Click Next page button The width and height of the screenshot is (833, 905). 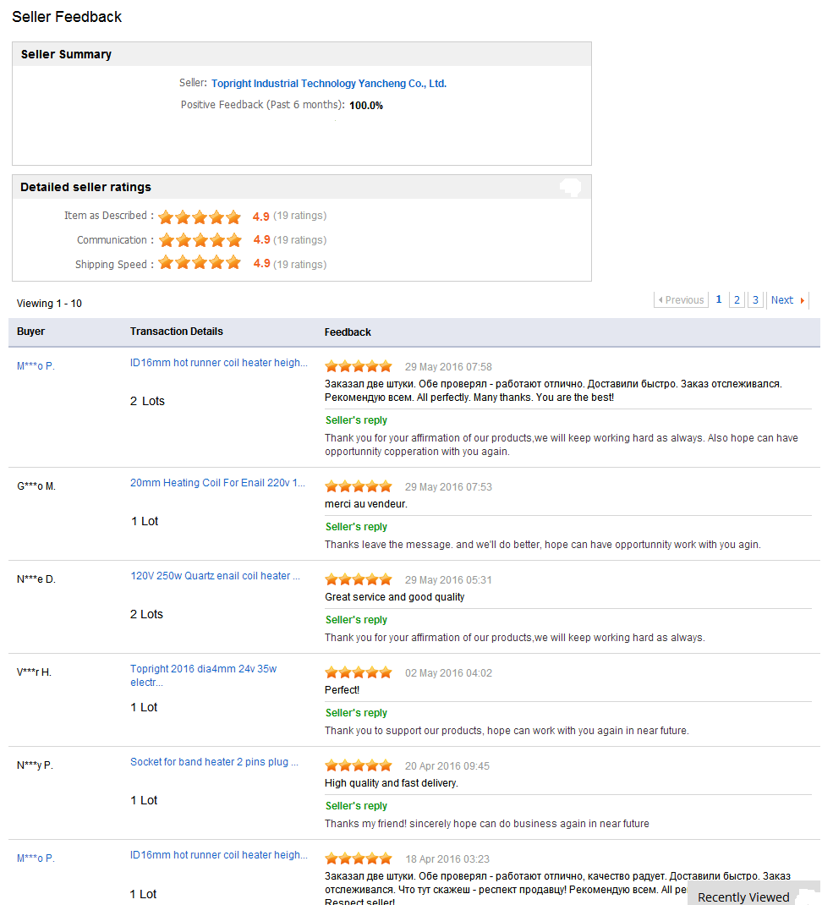coord(787,300)
